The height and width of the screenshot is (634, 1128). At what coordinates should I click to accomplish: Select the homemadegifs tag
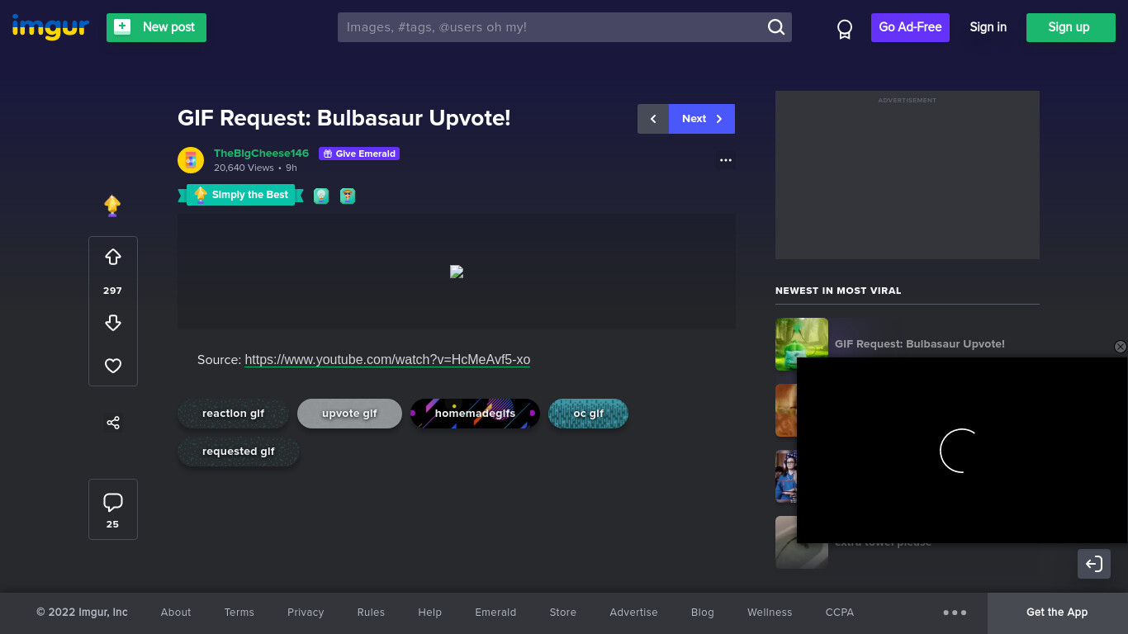tap(475, 414)
